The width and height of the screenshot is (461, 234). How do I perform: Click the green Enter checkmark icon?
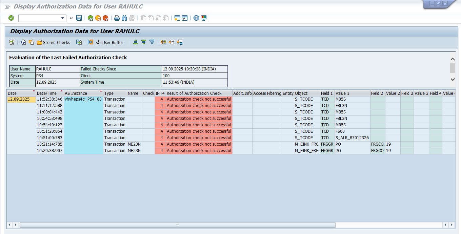(x=11, y=18)
